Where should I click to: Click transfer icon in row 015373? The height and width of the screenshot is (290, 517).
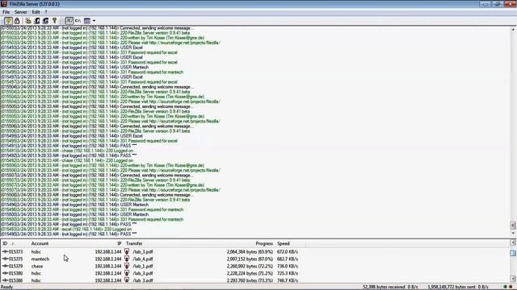[x=127, y=251]
